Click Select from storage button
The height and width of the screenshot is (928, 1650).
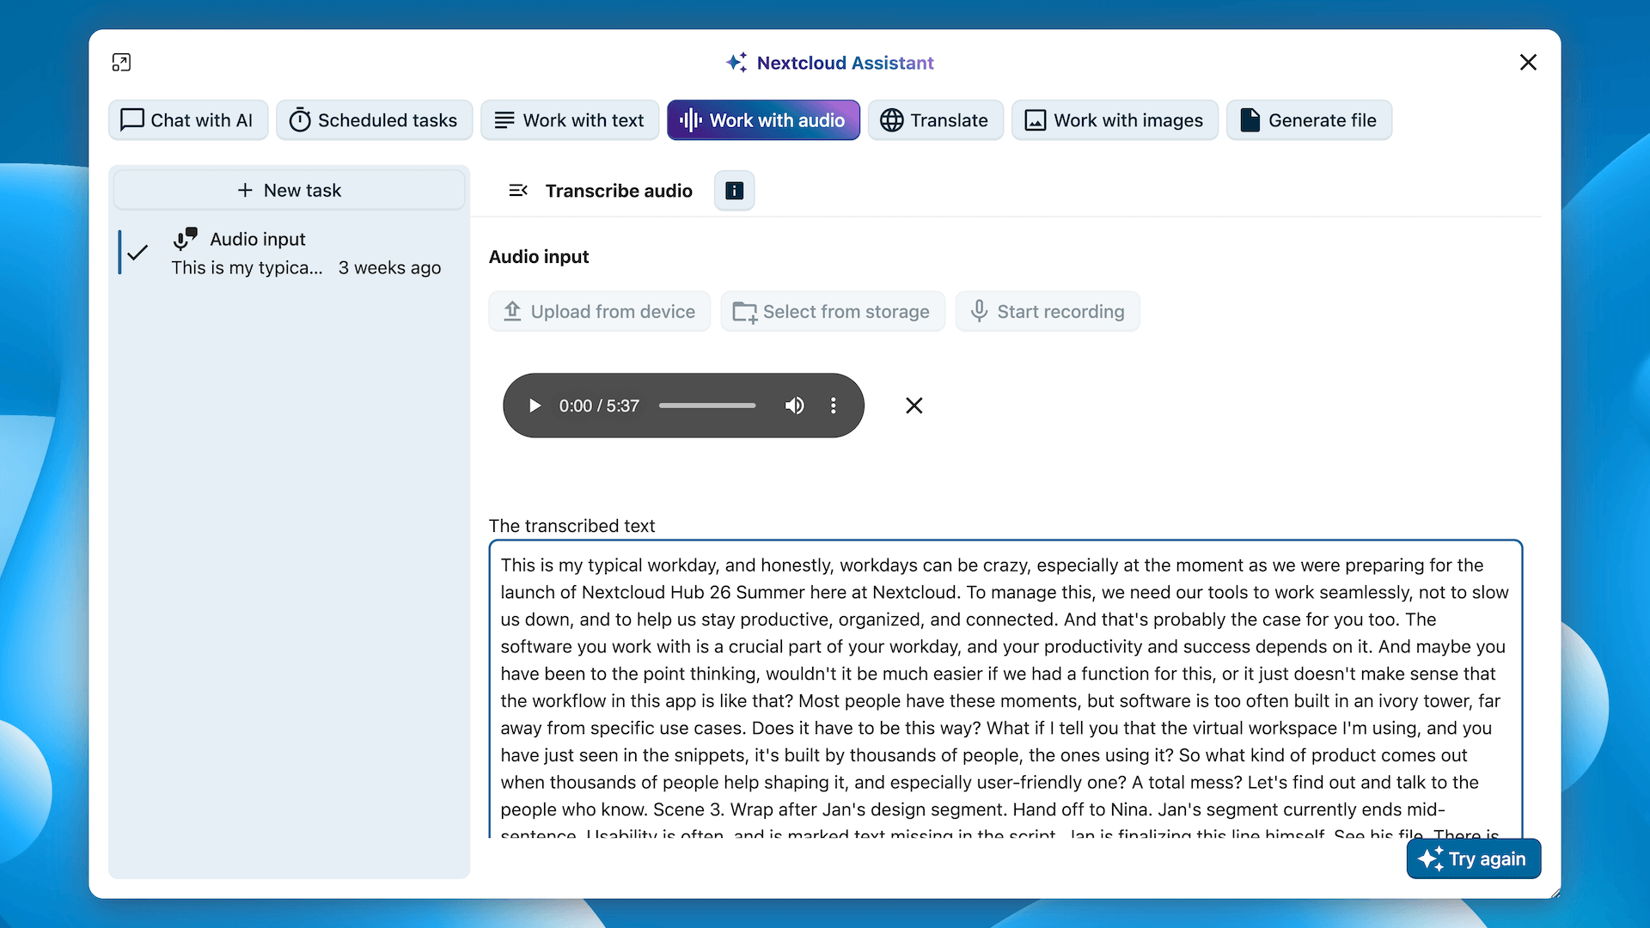pyautogui.click(x=832, y=311)
